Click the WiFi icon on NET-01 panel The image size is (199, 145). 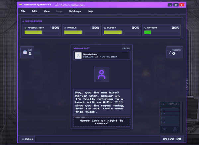tap(164, 129)
